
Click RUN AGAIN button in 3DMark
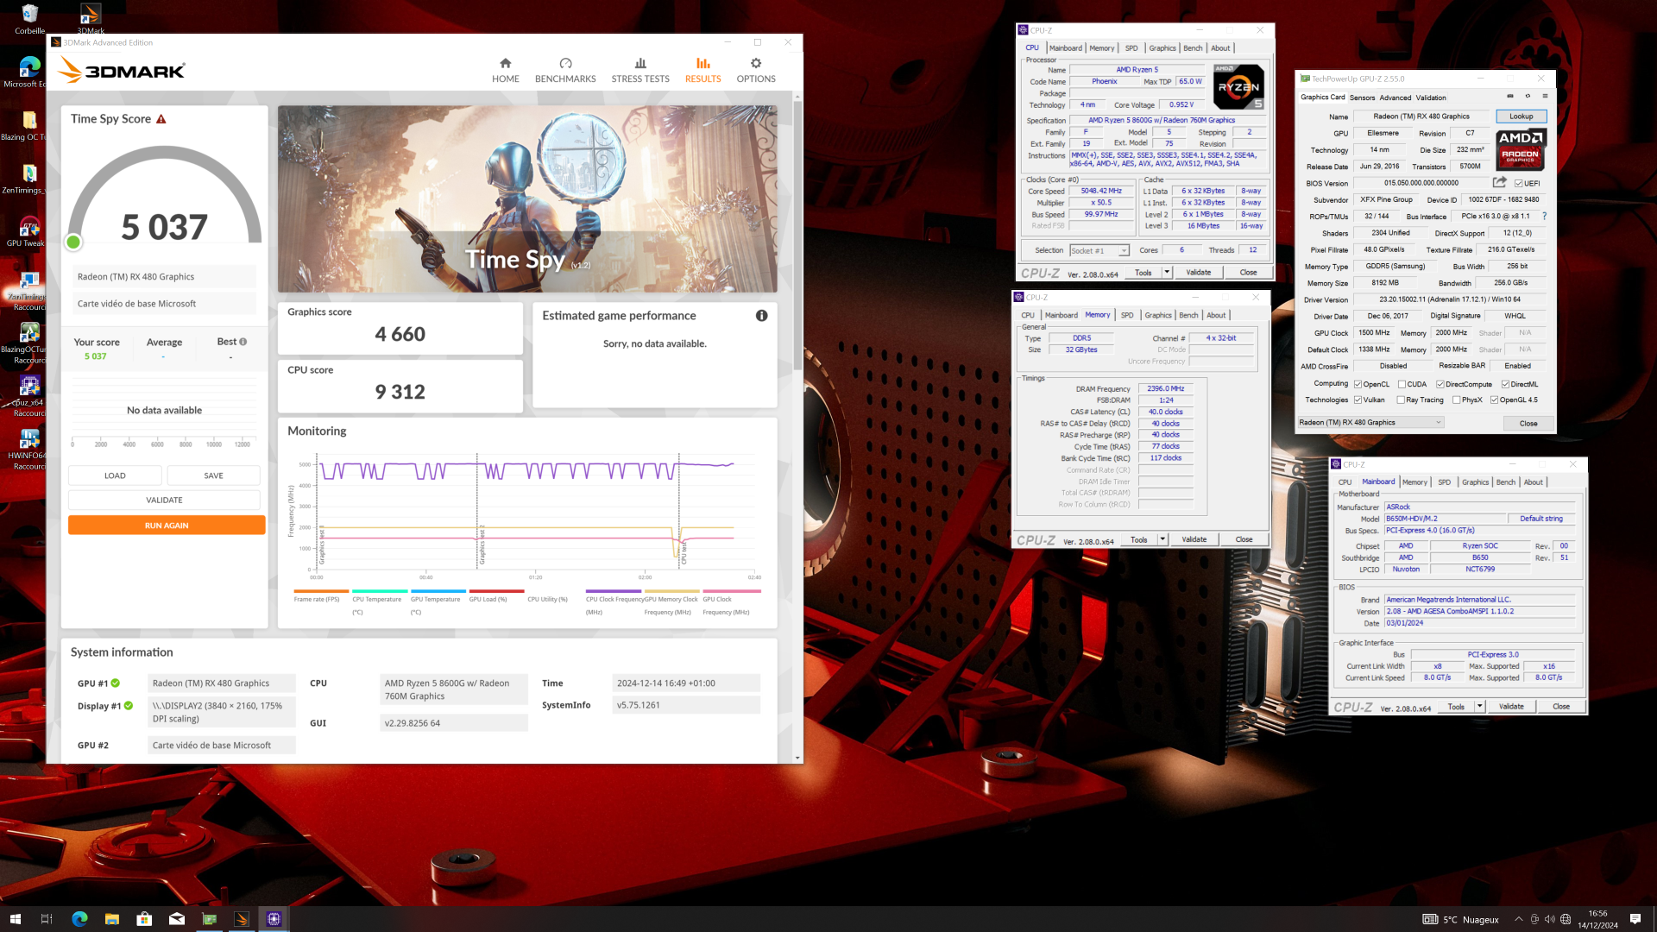(167, 526)
